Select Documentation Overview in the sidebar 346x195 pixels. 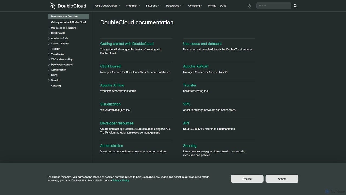coord(68,17)
